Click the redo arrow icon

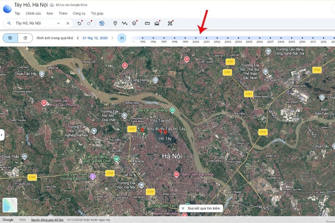pos(89,23)
